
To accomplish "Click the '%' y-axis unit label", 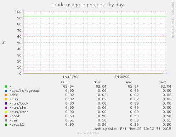I will [x=4, y=42].
